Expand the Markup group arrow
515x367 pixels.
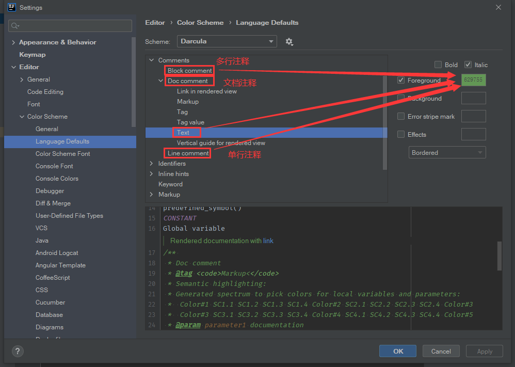click(151, 195)
